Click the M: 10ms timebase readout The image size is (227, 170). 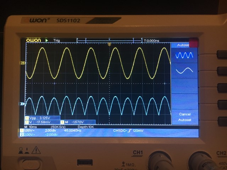click(x=31, y=127)
